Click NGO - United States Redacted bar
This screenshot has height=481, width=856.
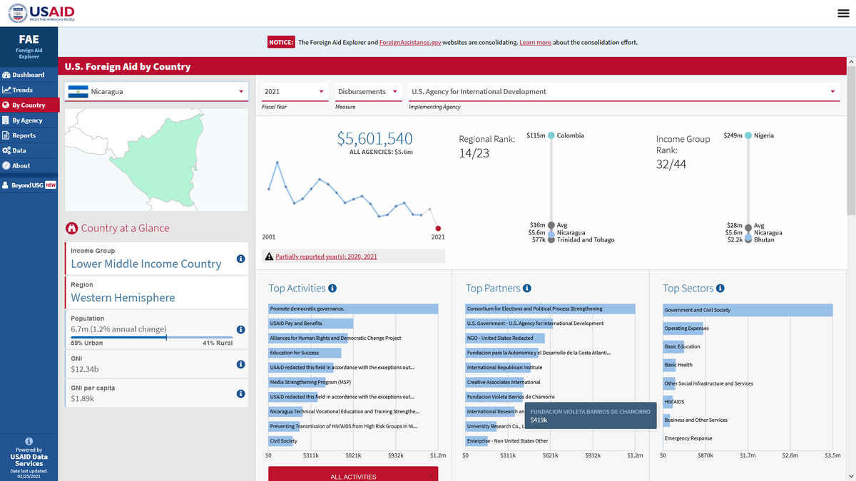tap(505, 338)
